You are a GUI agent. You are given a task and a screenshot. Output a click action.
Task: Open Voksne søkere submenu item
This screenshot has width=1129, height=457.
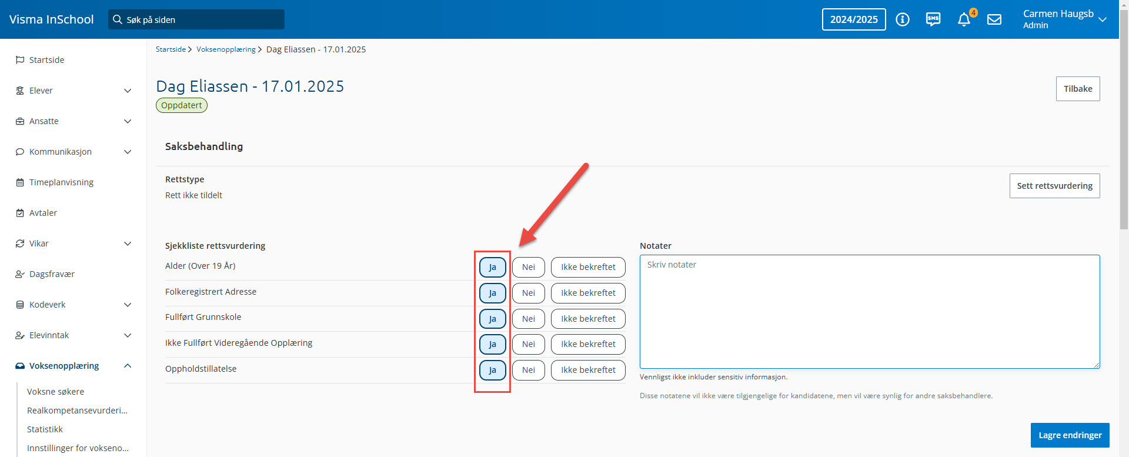point(55,392)
